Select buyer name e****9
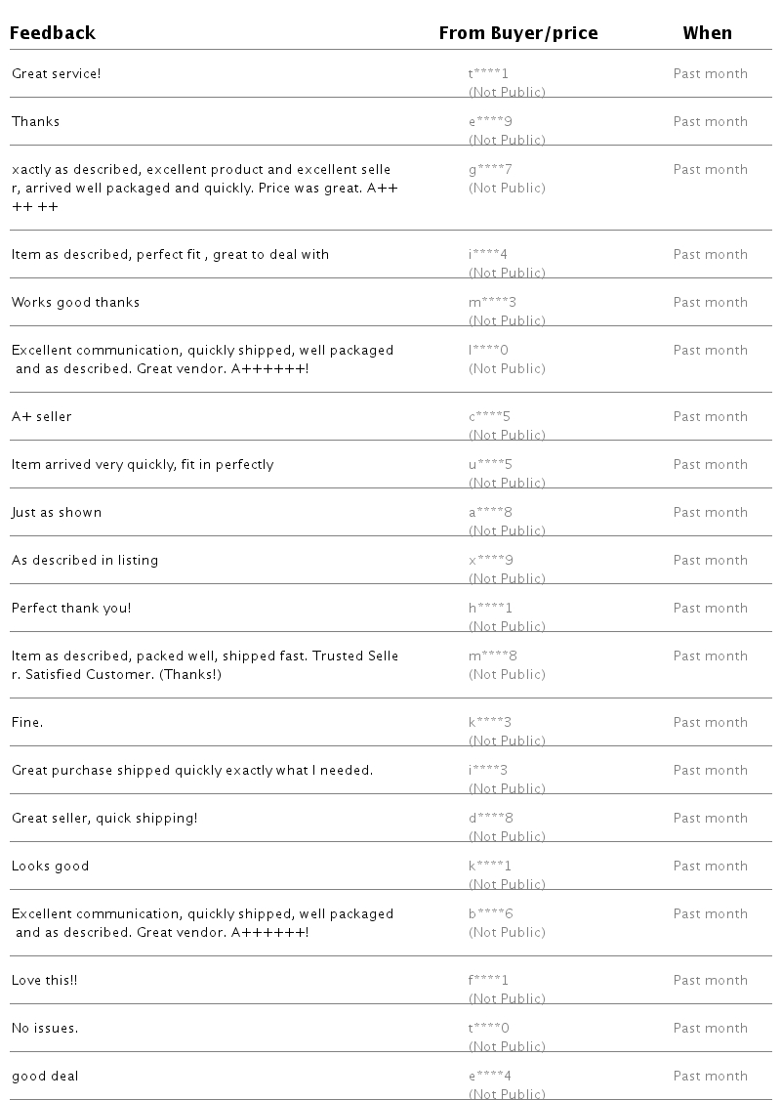This screenshot has height=1100, width=781. 490,121
